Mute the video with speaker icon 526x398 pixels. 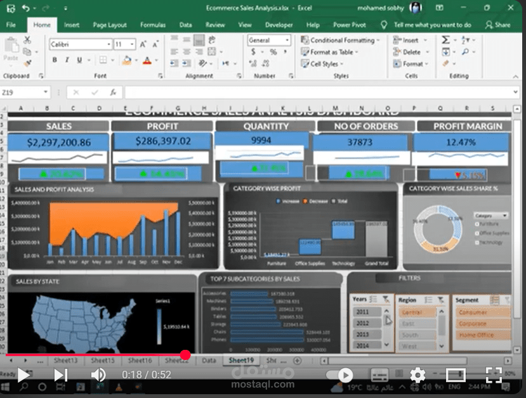pyautogui.click(x=98, y=375)
